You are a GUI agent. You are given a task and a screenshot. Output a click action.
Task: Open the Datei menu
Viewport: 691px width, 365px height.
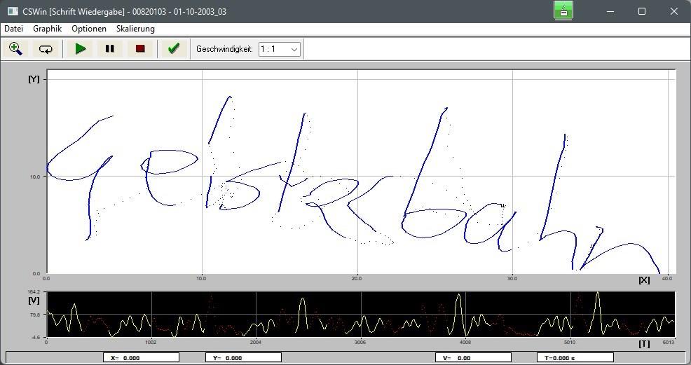[x=13, y=29]
